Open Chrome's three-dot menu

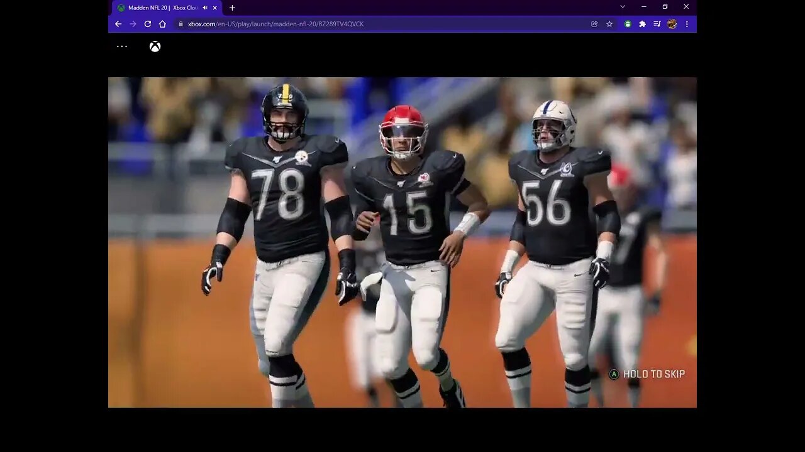(x=687, y=24)
